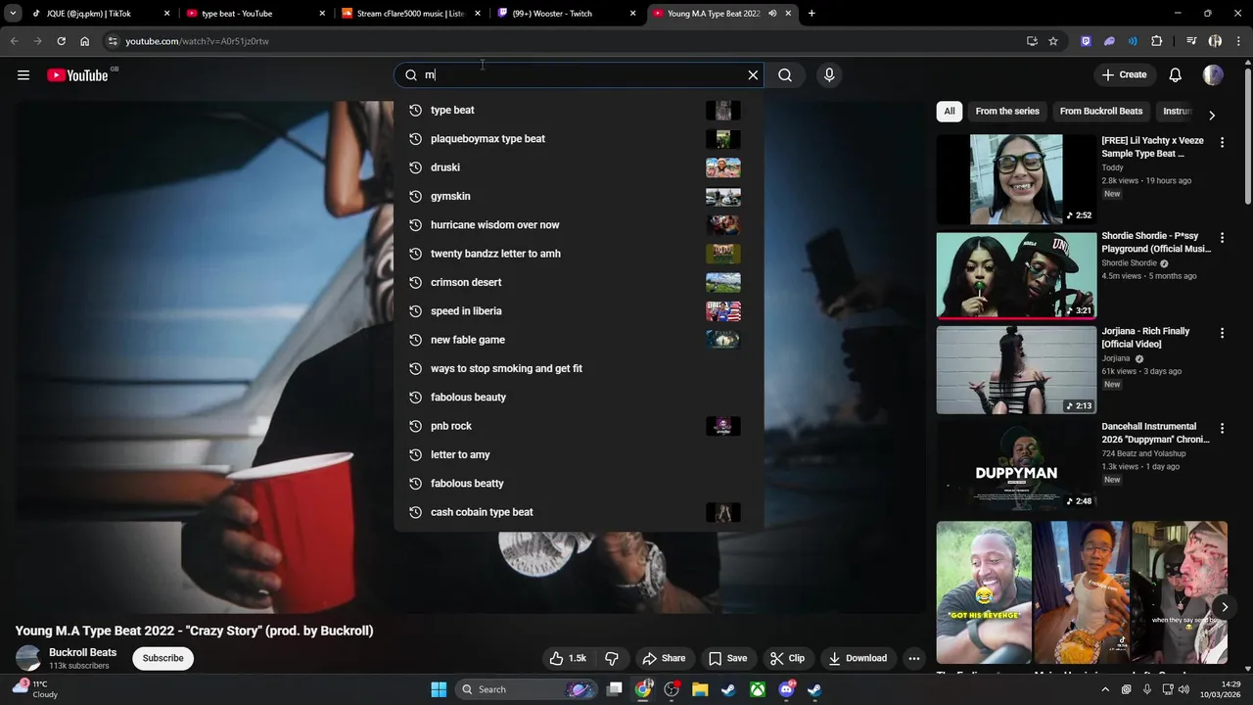Open Duppyman dancehall instrumental thumbnail
This screenshot has width=1253, height=705.
[1016, 466]
